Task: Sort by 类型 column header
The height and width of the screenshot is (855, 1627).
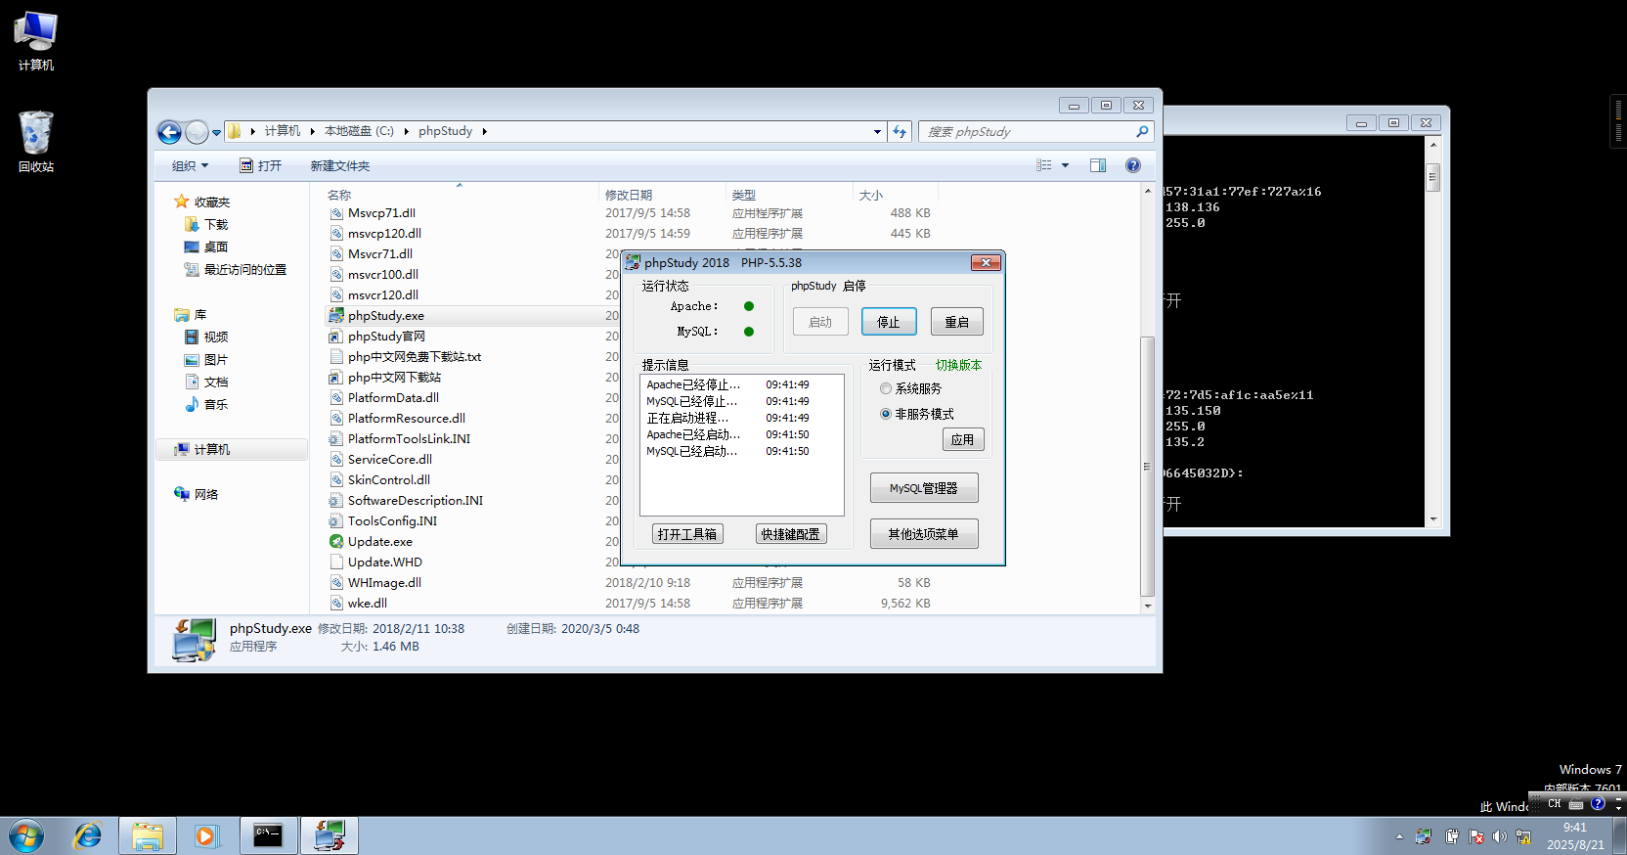Action: (x=789, y=195)
